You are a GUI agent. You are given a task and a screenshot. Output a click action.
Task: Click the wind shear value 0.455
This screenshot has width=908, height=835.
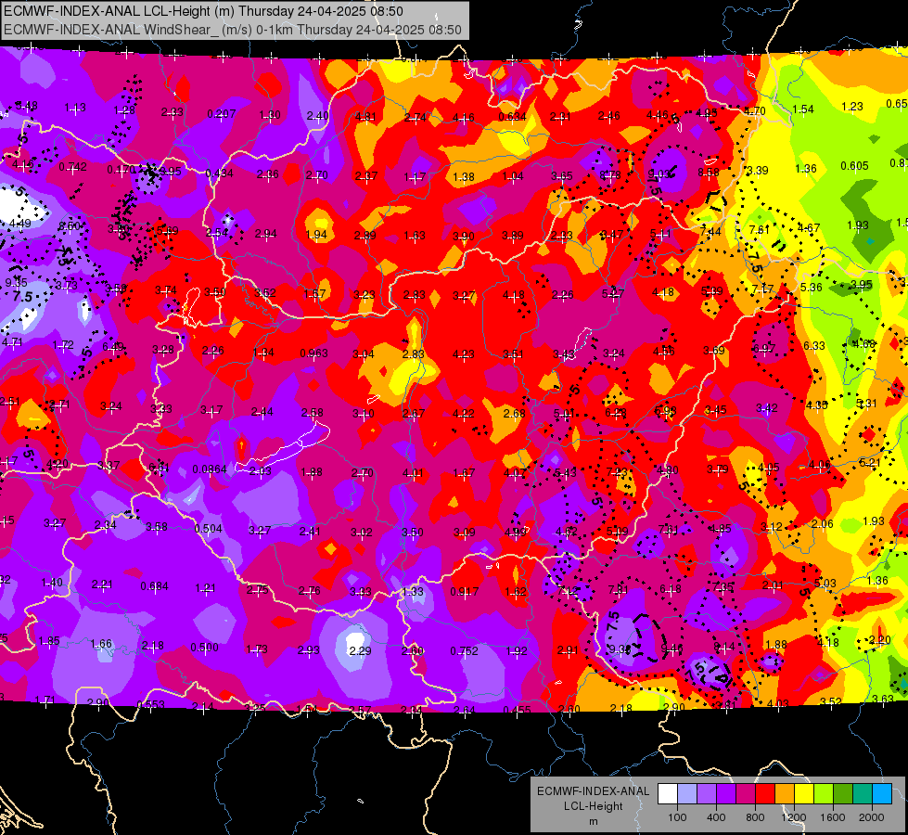tap(518, 710)
